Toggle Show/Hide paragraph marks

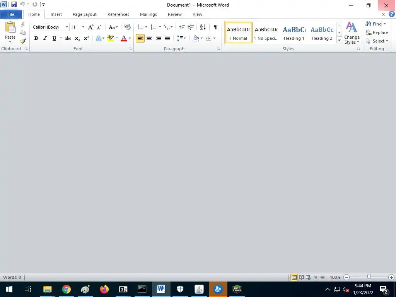pyautogui.click(x=216, y=27)
